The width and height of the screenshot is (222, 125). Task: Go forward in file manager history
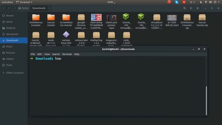[x=9, y=8]
